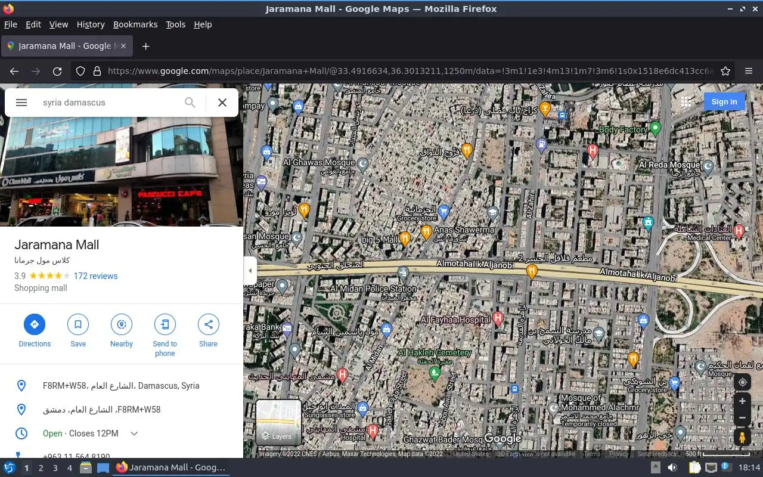Open the Edit menu
This screenshot has width=763, height=477.
pos(33,24)
